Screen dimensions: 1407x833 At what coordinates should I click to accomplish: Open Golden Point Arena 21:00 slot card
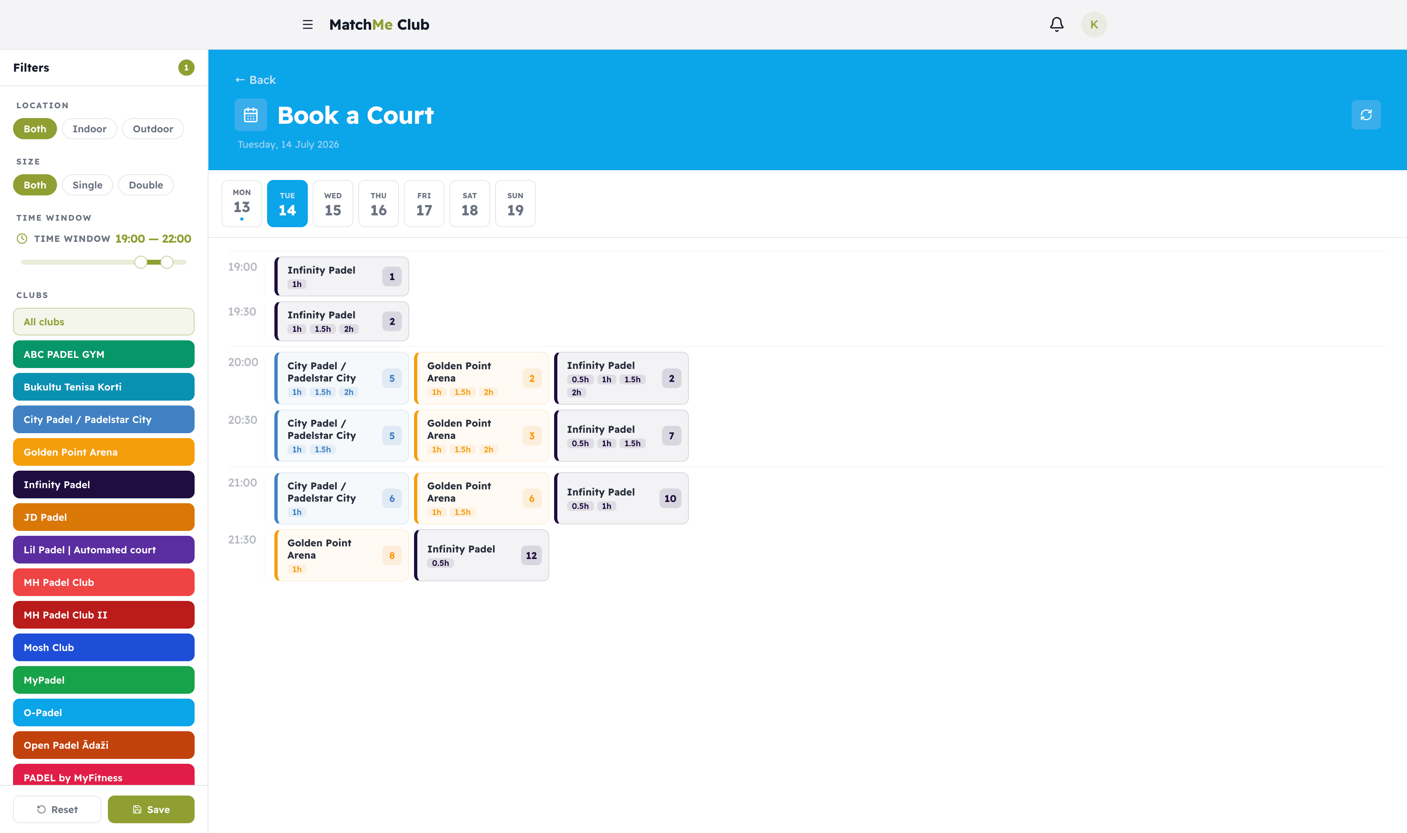(x=481, y=498)
